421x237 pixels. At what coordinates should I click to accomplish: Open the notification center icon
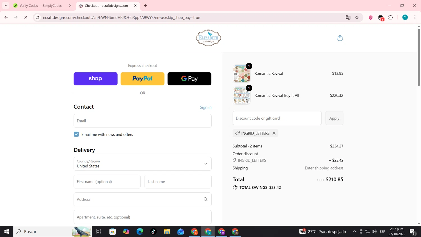point(413,232)
